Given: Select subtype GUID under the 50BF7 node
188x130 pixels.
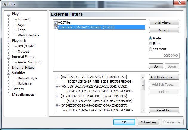Looking at the screenshot, I should point(99,110).
